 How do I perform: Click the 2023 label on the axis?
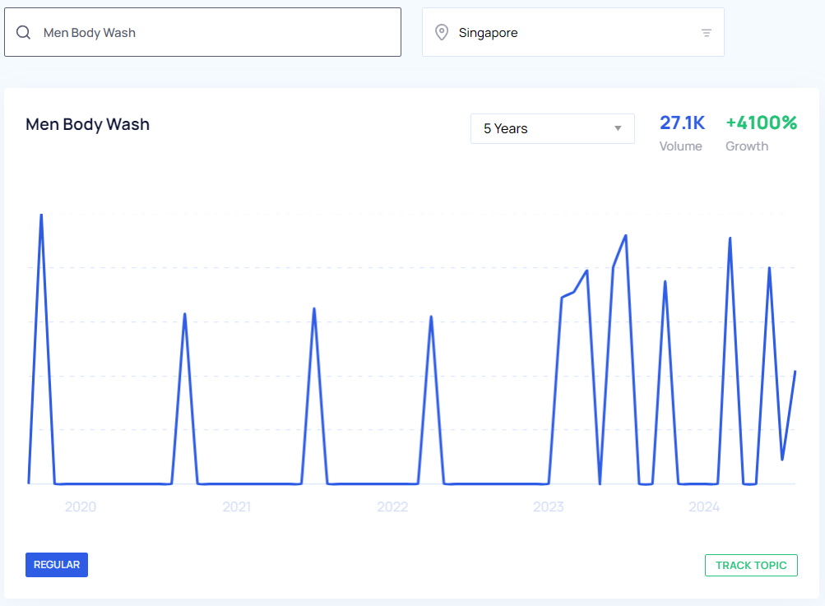pyautogui.click(x=549, y=507)
